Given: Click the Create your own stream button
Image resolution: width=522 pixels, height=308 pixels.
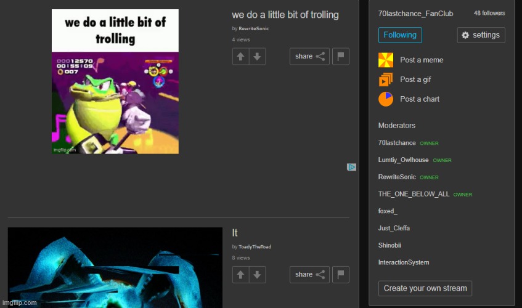Looking at the screenshot, I should pyautogui.click(x=425, y=288).
